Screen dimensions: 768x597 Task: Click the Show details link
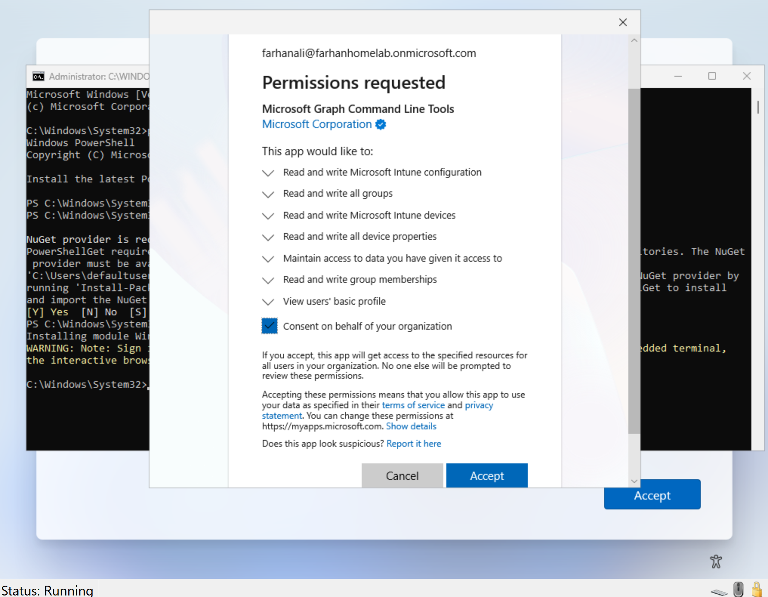(x=411, y=426)
